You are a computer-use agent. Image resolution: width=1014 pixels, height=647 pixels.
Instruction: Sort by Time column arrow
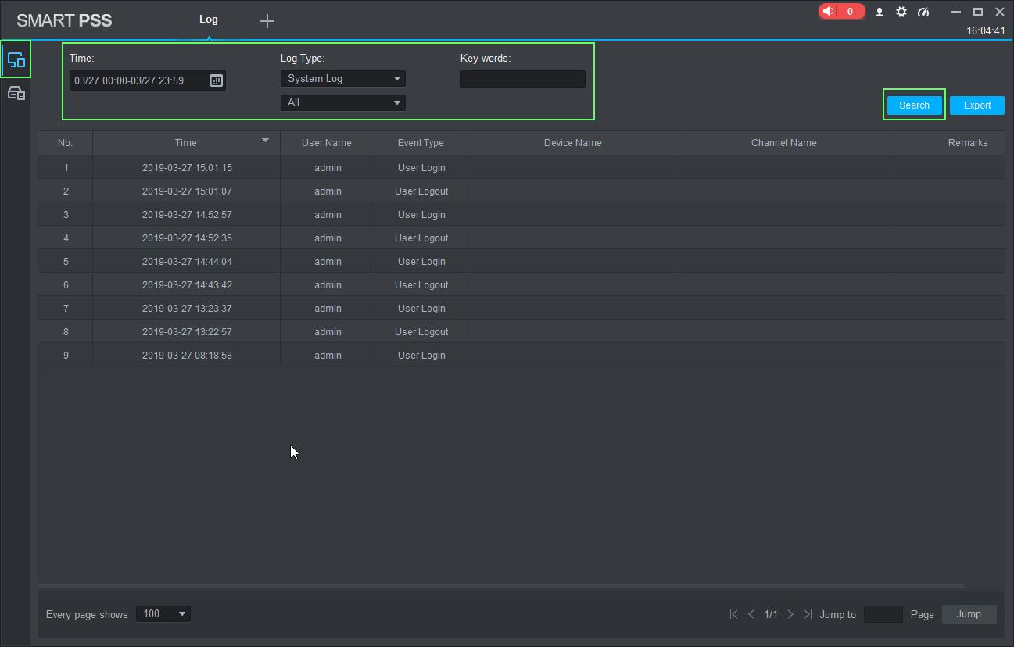point(265,141)
